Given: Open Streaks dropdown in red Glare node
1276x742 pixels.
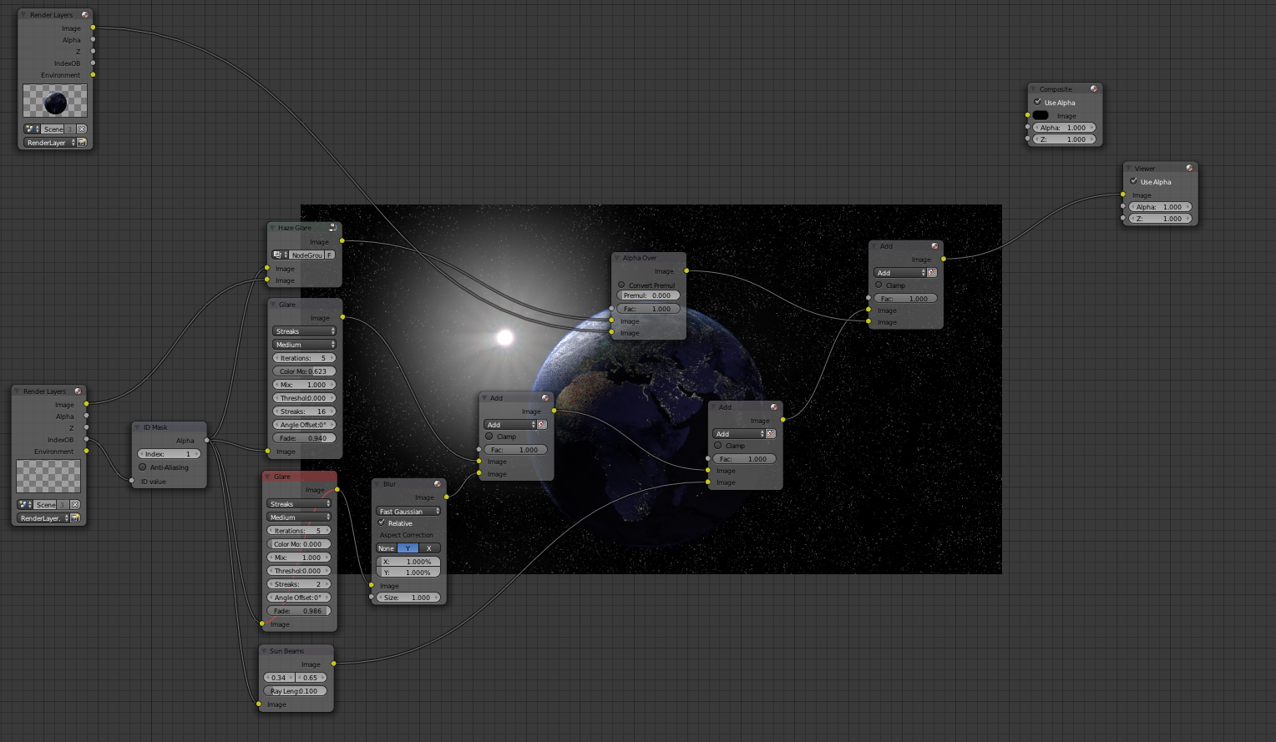Looking at the screenshot, I should pos(299,504).
